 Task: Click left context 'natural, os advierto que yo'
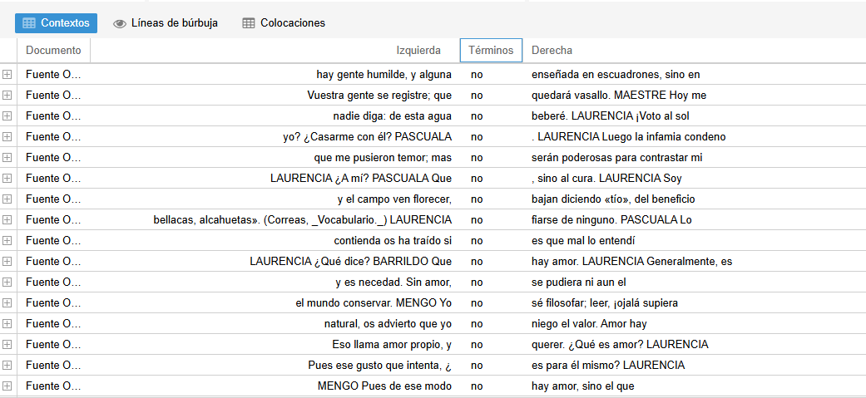(388, 323)
